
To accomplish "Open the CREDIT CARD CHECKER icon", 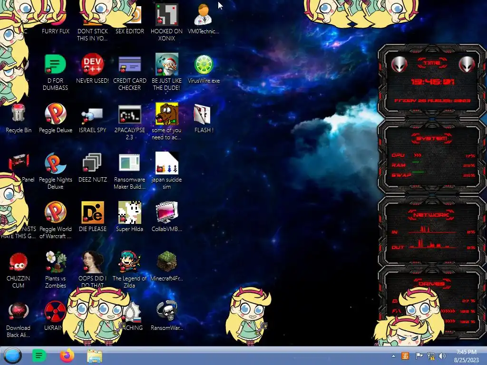I will click(129, 64).
